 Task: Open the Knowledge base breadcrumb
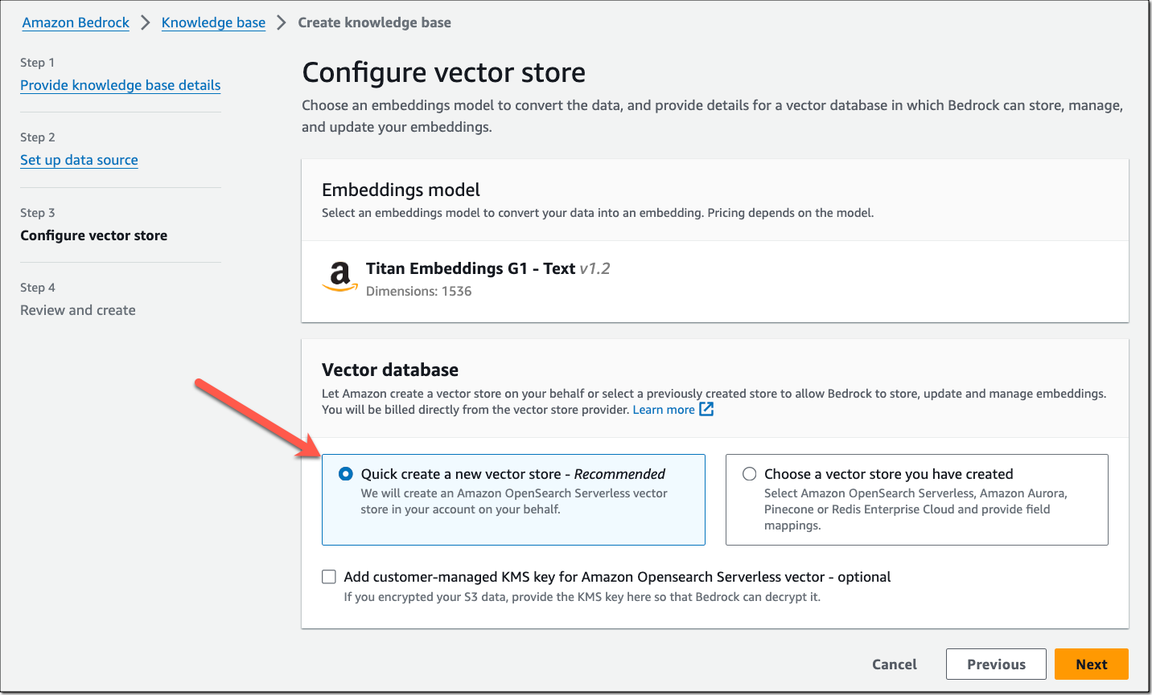tap(213, 22)
